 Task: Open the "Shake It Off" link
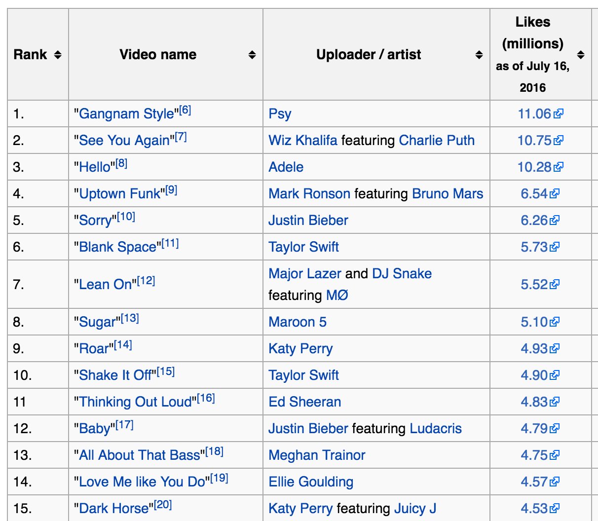(115, 375)
